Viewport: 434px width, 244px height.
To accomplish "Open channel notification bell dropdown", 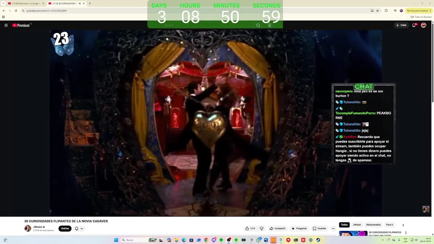I will coord(79,228).
